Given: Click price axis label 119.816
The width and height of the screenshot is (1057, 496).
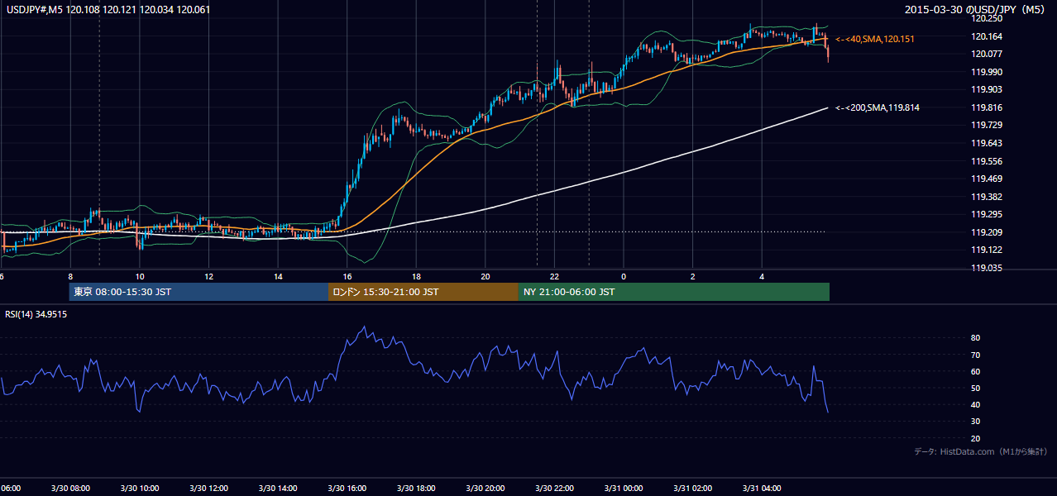Looking at the screenshot, I should tap(986, 107).
